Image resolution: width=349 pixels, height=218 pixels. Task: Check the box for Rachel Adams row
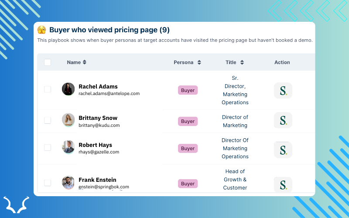[x=48, y=89]
